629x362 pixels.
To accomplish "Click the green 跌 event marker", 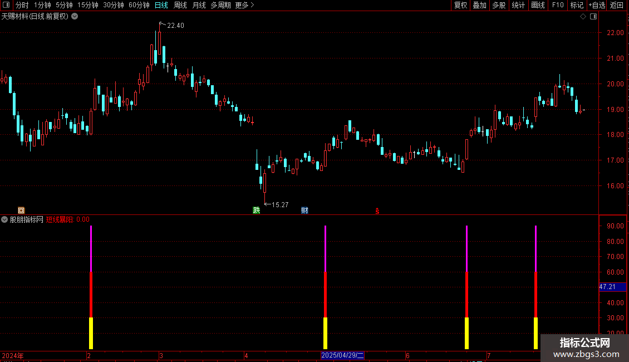I will pyautogui.click(x=257, y=211).
